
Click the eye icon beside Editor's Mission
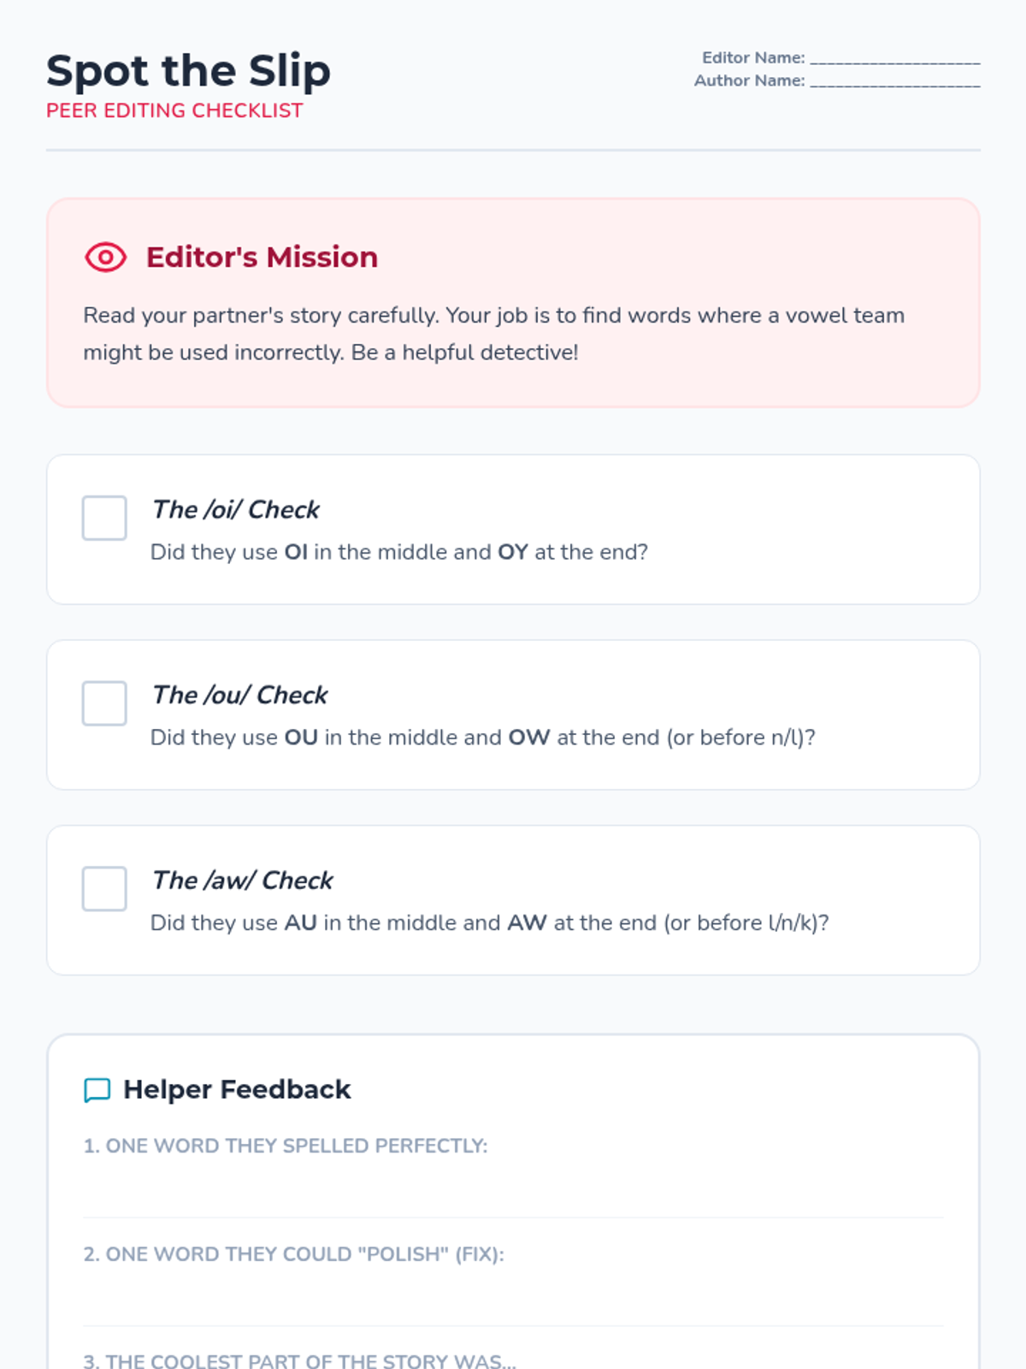point(105,258)
